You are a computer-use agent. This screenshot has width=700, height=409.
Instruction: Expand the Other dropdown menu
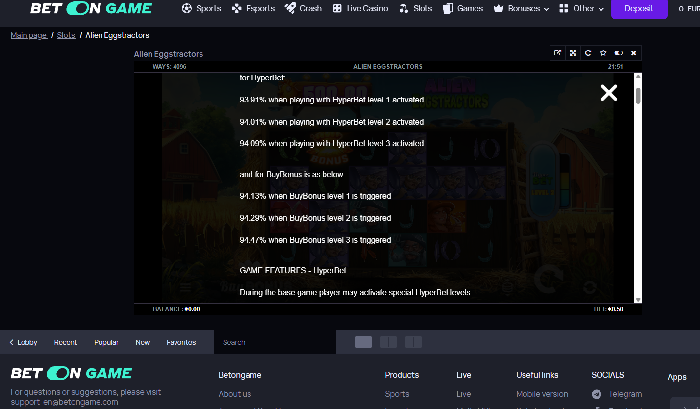point(582,8)
